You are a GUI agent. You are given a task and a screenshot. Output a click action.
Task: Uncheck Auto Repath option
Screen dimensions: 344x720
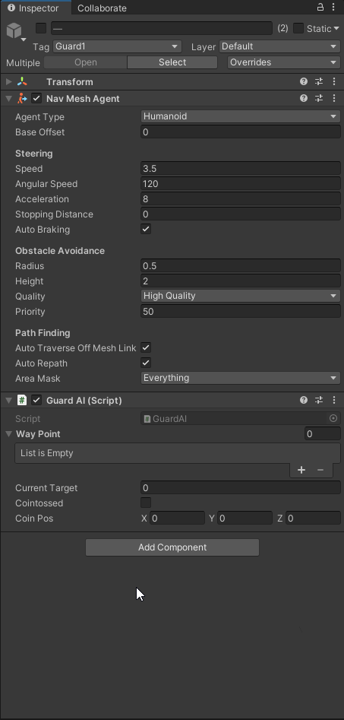click(x=146, y=363)
